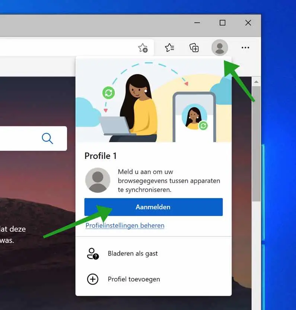The width and height of the screenshot is (296, 310).
Task: Click the Profile 1 heading
Action: point(101,156)
